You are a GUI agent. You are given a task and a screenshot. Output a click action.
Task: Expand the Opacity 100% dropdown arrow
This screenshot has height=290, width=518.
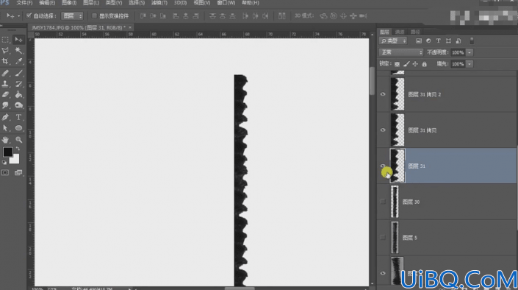[470, 52]
